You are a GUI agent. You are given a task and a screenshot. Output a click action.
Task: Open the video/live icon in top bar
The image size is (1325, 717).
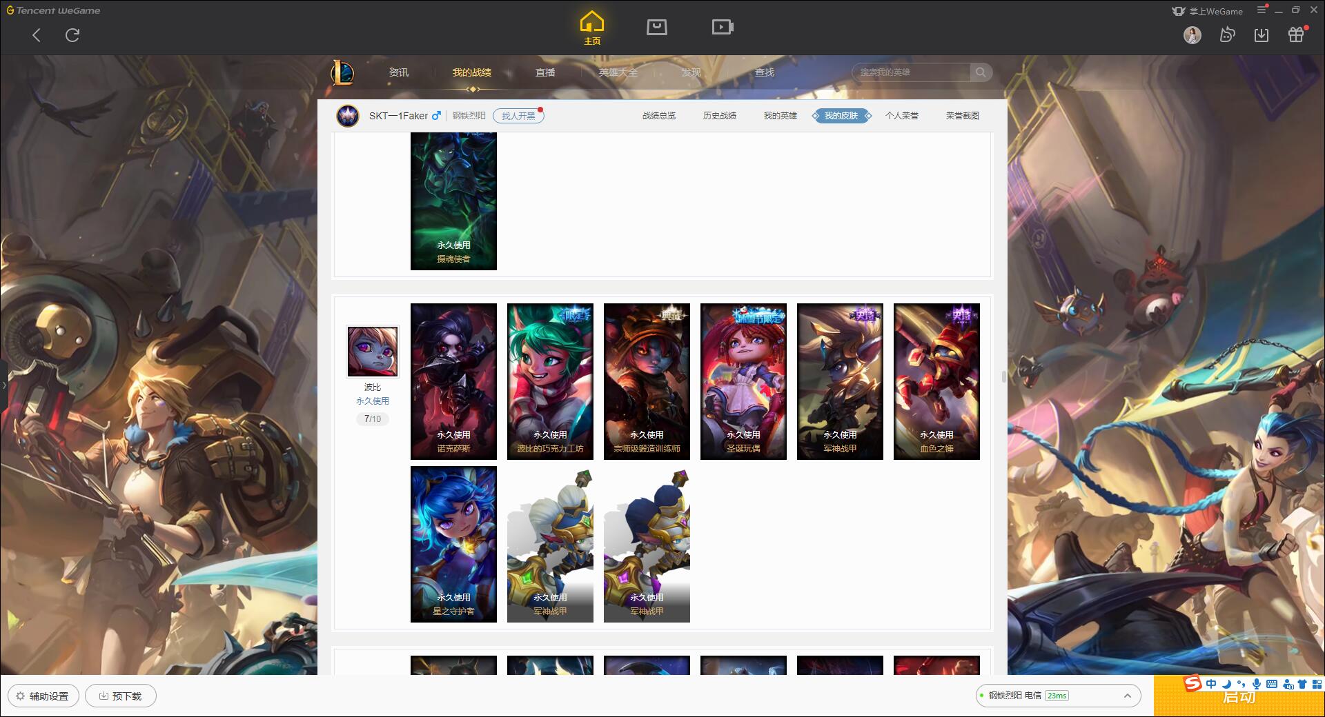point(723,27)
